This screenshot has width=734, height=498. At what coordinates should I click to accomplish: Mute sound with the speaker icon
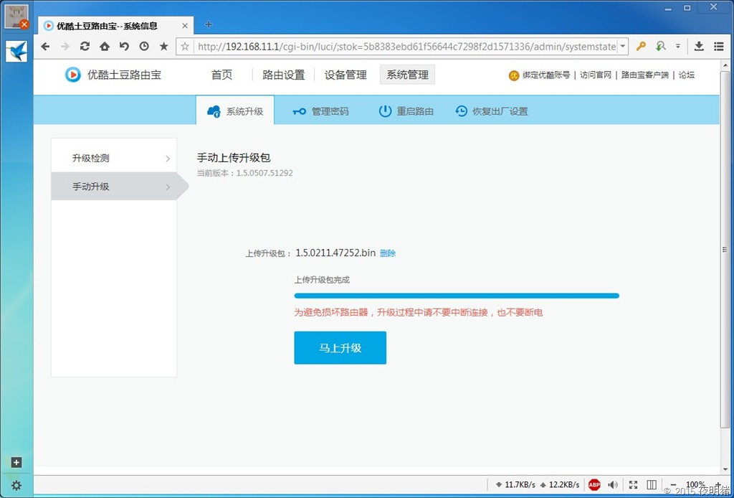coord(613,485)
